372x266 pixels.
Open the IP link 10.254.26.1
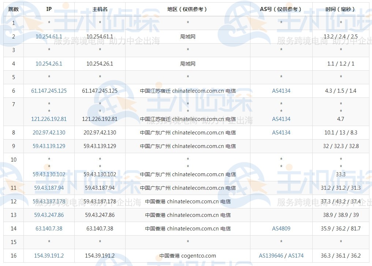point(49,64)
